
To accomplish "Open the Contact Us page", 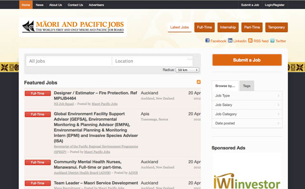I will click(75, 5).
